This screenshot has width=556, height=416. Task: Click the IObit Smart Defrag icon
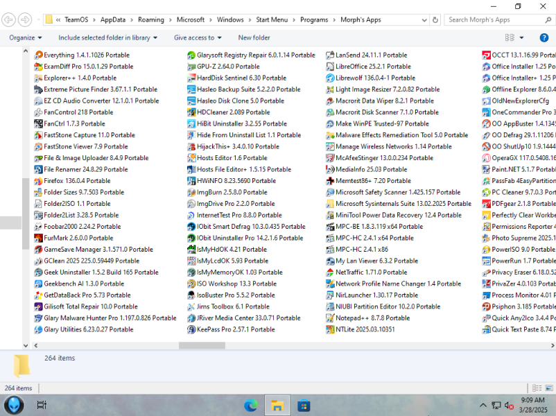191,227
